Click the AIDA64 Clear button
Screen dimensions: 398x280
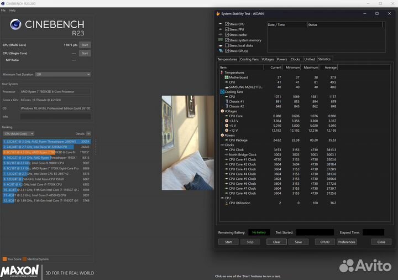tap(276, 242)
